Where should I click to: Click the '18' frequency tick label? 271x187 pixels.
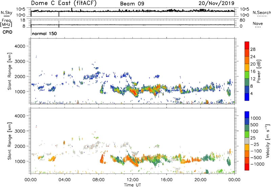click(x=23, y=20)
